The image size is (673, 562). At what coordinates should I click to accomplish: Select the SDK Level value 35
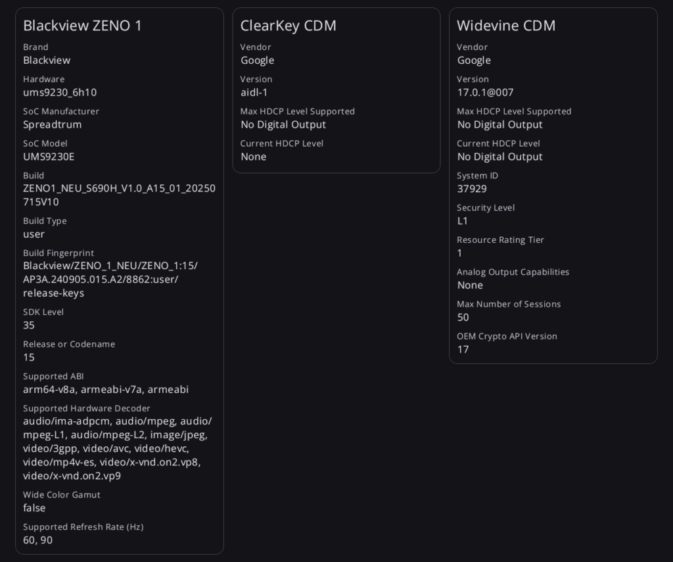coord(29,325)
